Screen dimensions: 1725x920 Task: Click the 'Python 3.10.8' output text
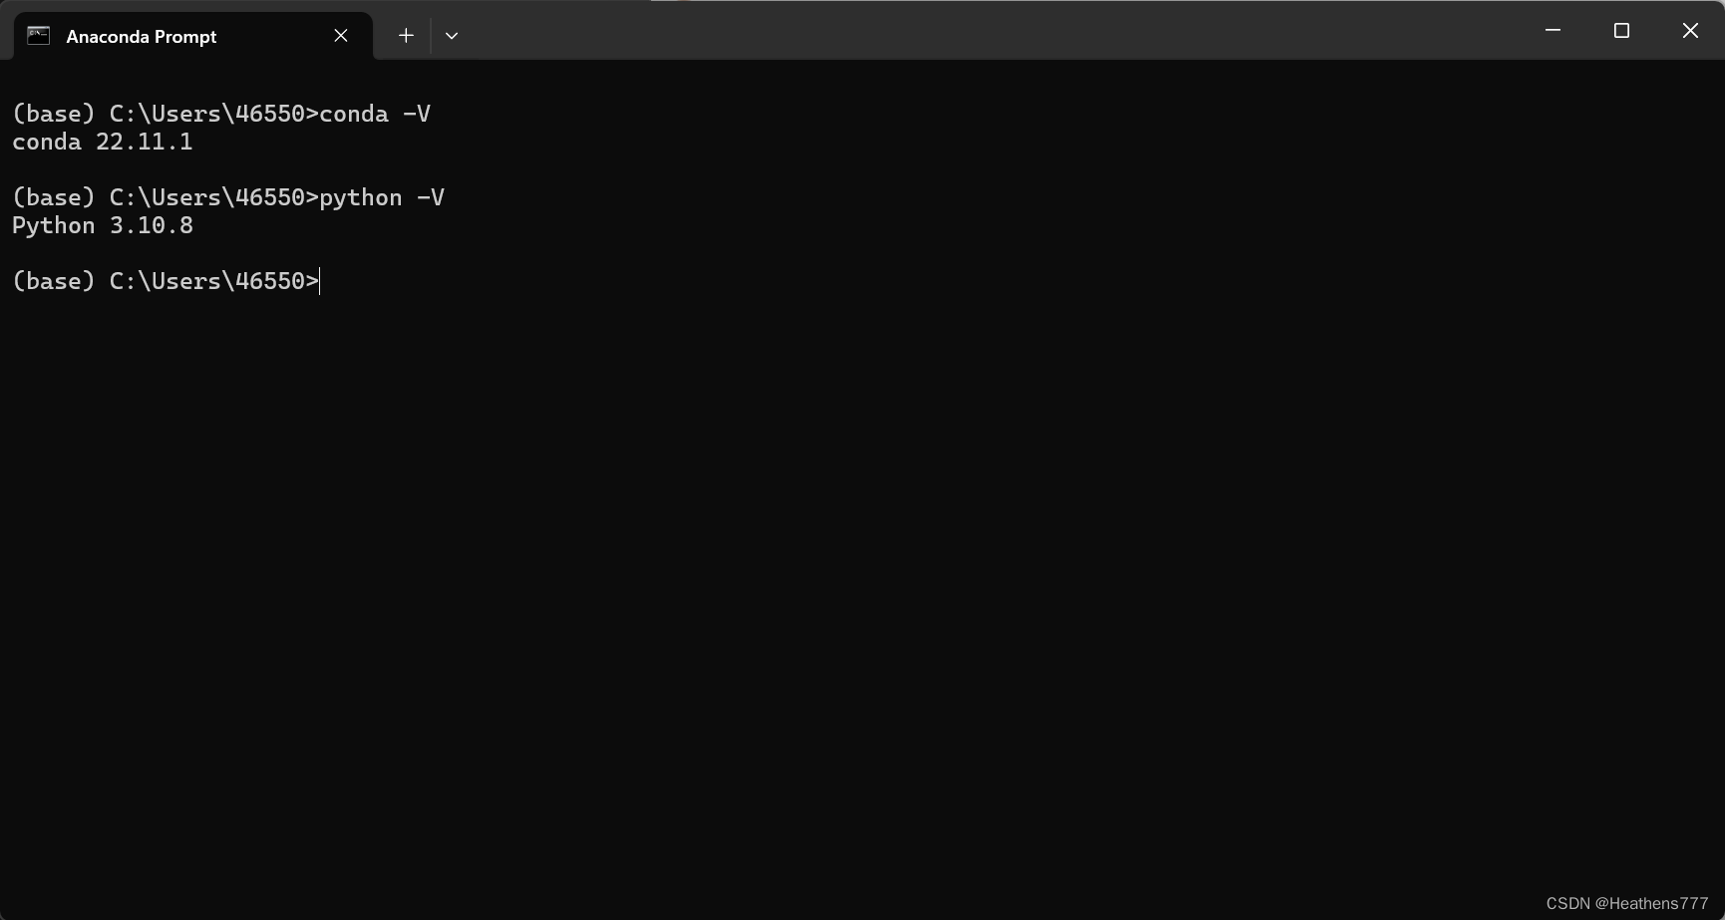[x=103, y=225]
